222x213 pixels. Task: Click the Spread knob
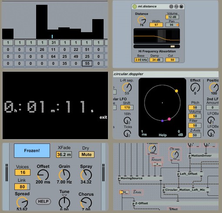coord(22,202)
